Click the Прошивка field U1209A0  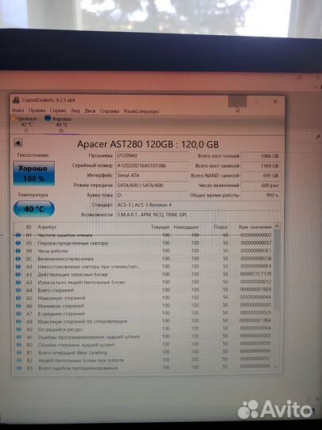[x=152, y=156]
